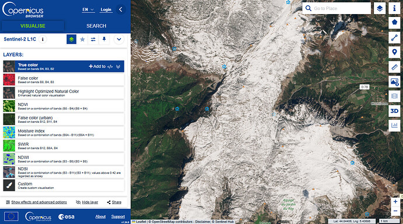Select the SWIR layer
This screenshot has width=403, height=224.
64,146
